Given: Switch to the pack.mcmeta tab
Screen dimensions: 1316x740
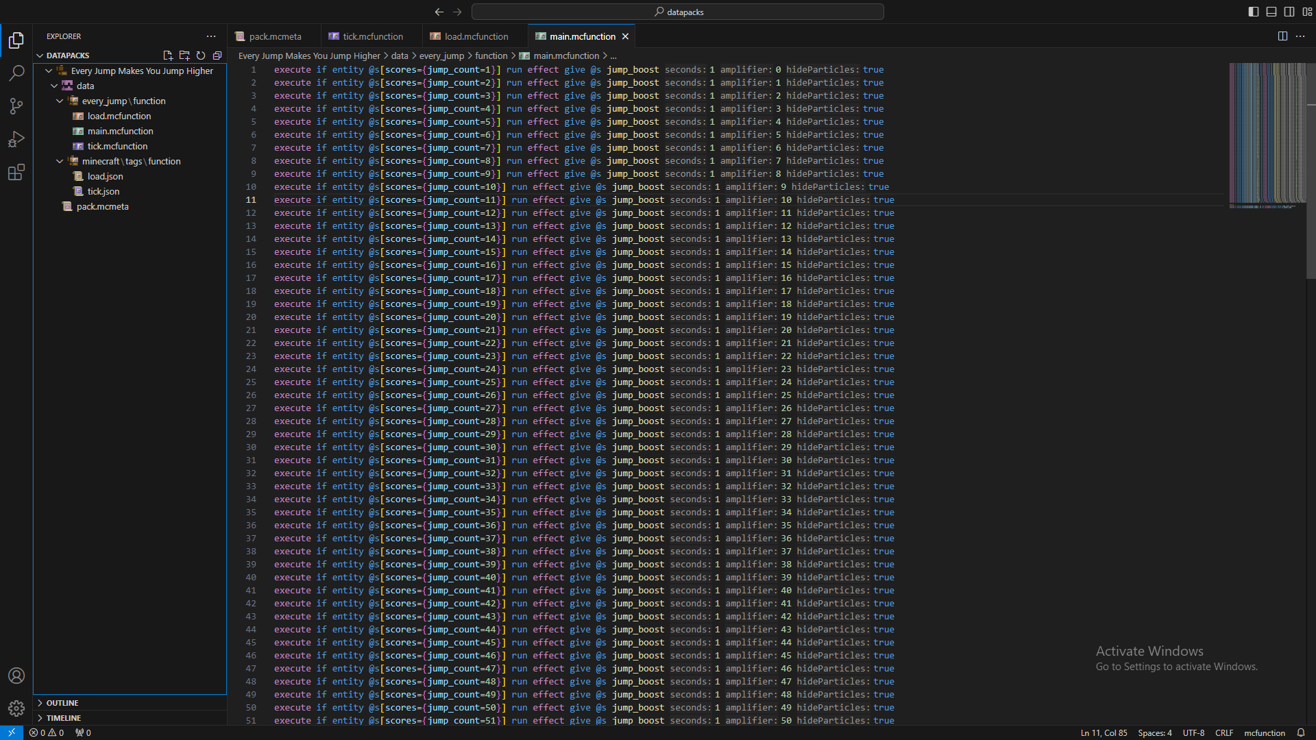Looking at the screenshot, I should [275, 36].
